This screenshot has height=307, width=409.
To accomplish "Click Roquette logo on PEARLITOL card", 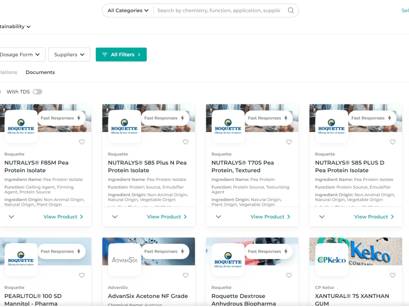I will 21,260.
